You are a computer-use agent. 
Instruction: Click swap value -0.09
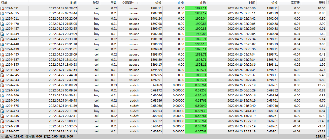[297, 116]
